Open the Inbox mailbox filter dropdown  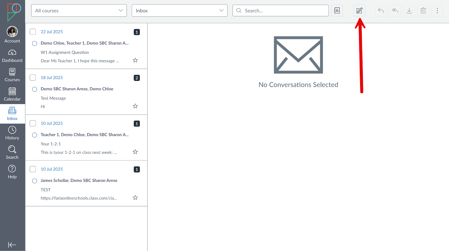[x=179, y=11]
